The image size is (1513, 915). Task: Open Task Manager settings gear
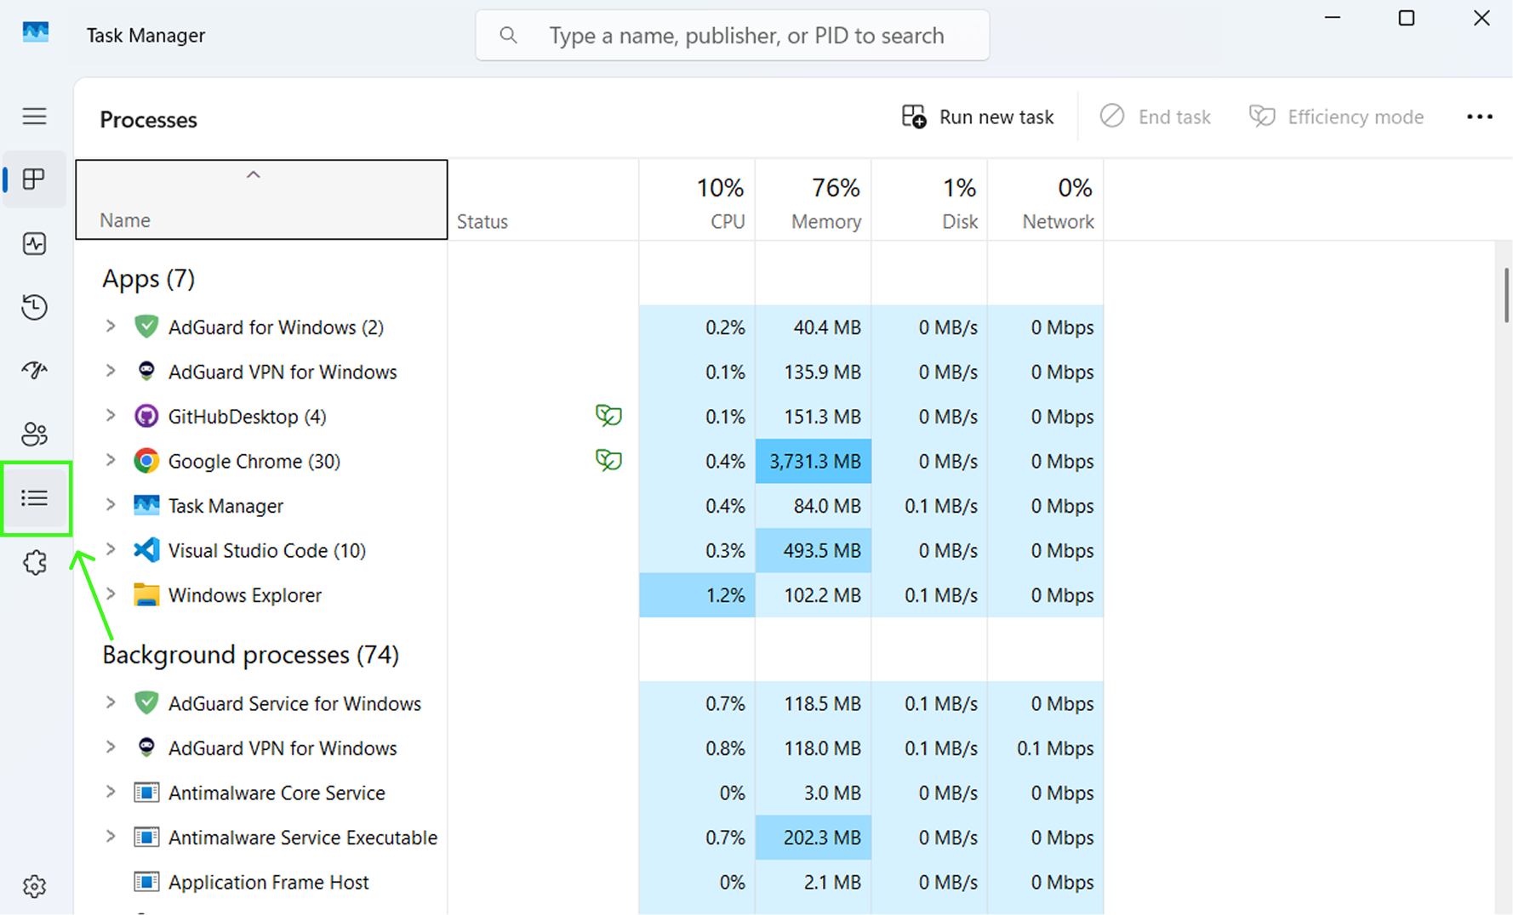(x=35, y=886)
